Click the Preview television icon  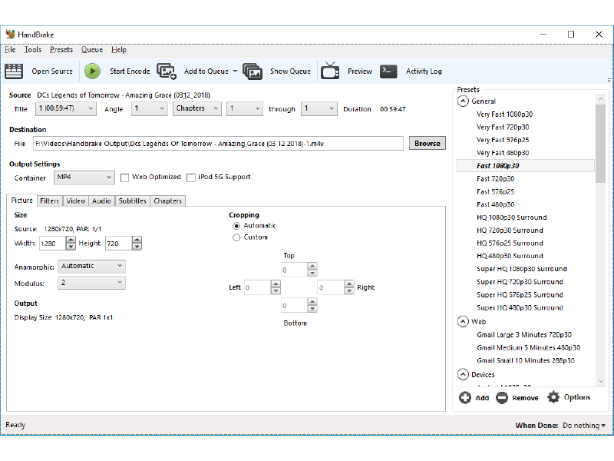click(x=330, y=71)
